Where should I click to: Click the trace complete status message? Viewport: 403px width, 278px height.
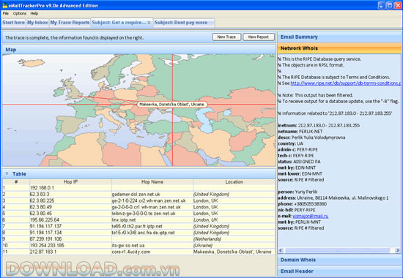74,38
